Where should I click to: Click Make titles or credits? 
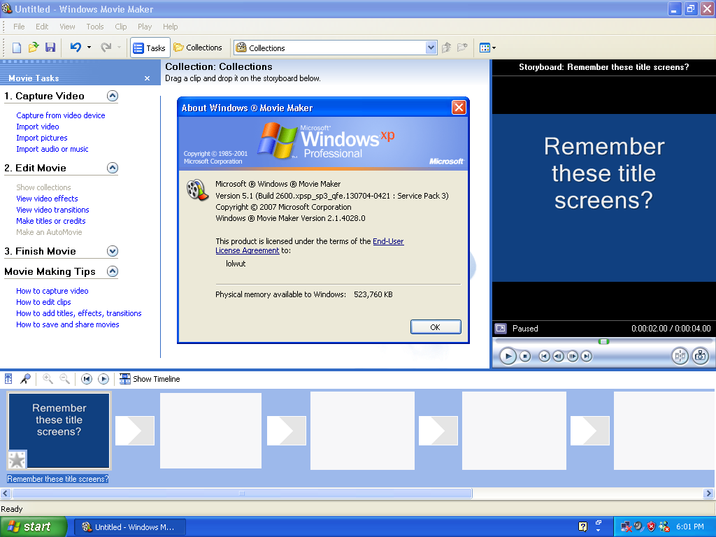click(50, 221)
